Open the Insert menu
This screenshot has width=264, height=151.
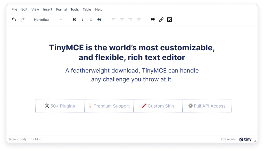pos(48,10)
